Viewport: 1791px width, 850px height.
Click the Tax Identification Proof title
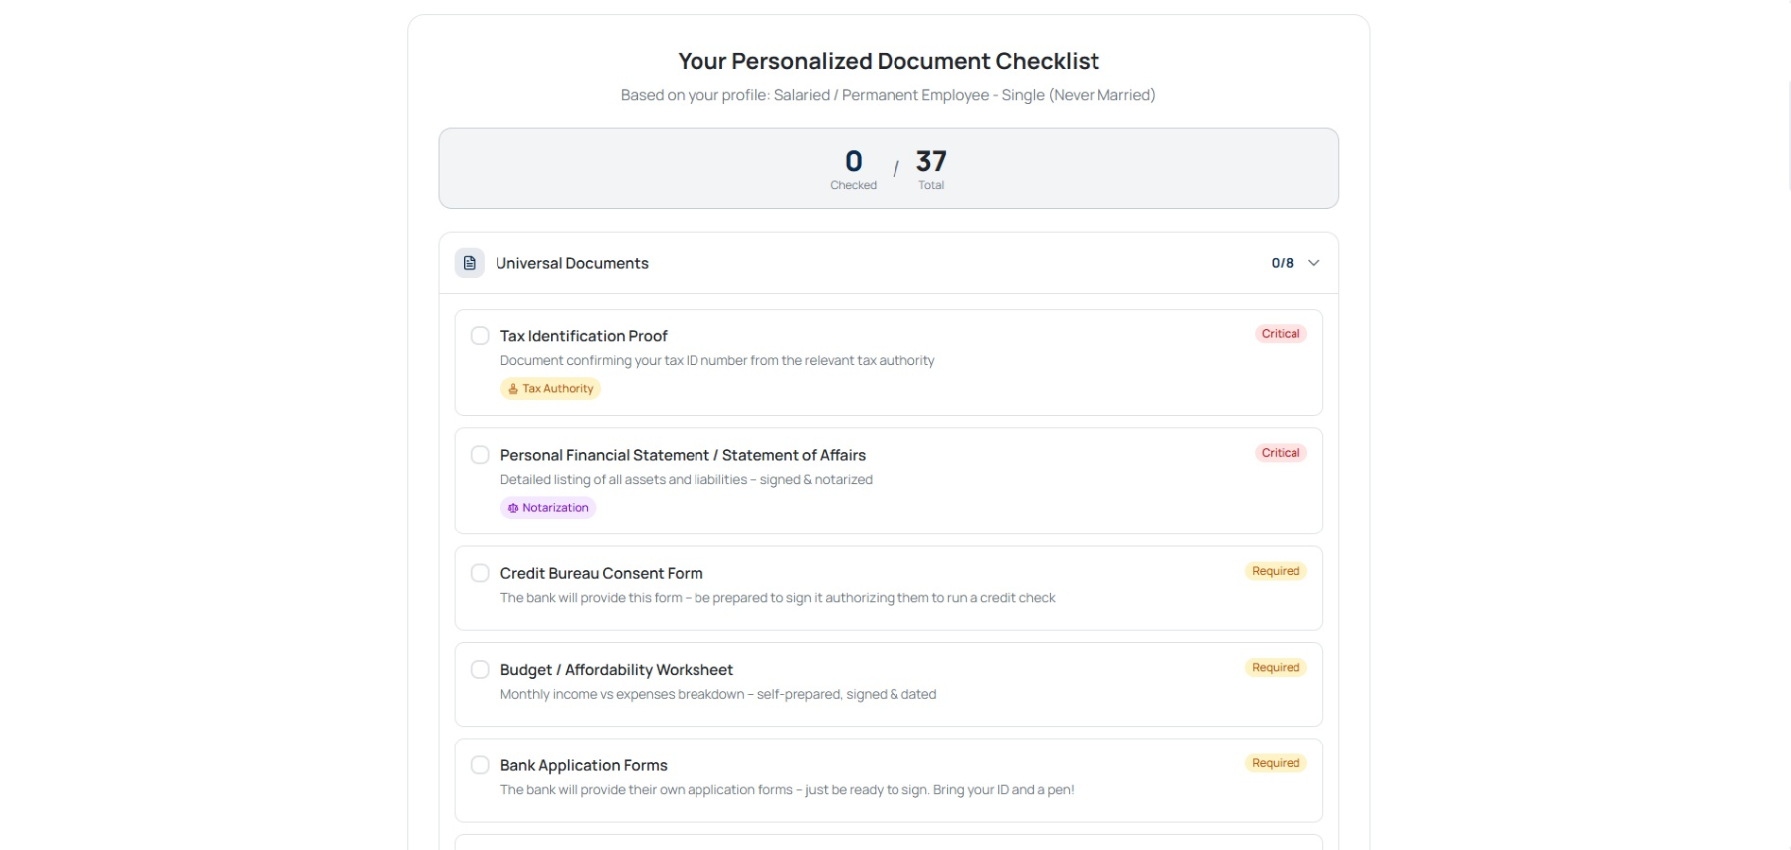(x=584, y=336)
